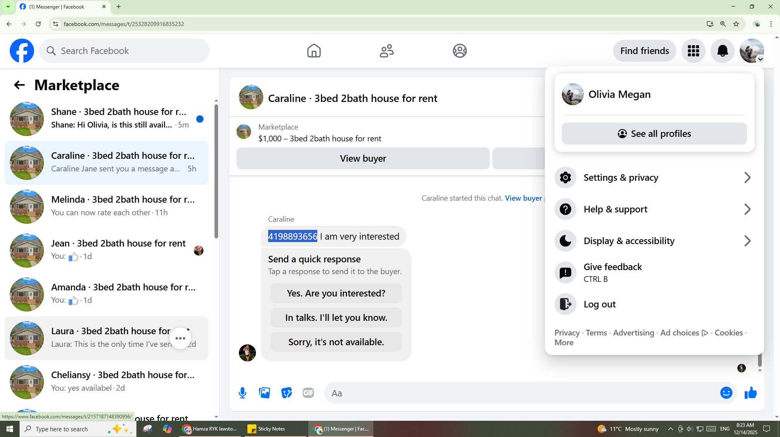
Task: Open the emoji picker in message box
Action: 726,393
